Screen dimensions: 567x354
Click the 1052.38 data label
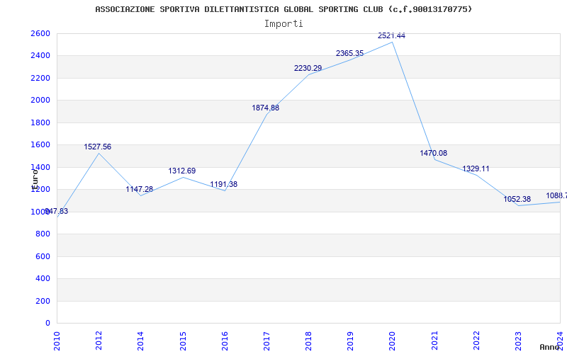point(517,199)
